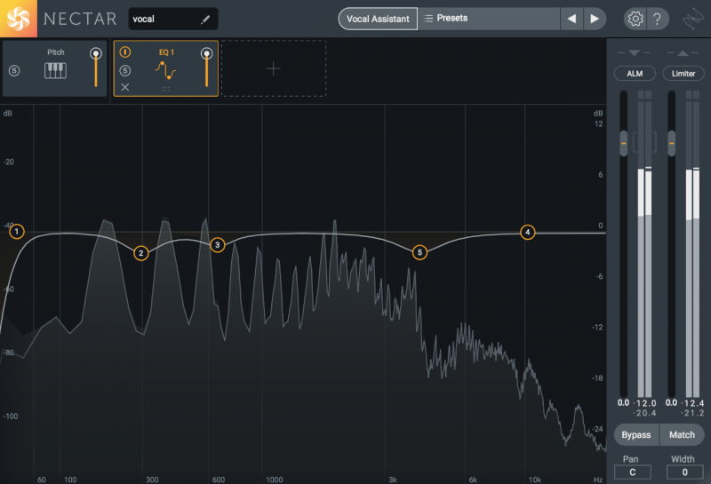Screen dimensions: 711x484
Task: Grab the EQ 1 module reorder handle
Action: (166, 90)
